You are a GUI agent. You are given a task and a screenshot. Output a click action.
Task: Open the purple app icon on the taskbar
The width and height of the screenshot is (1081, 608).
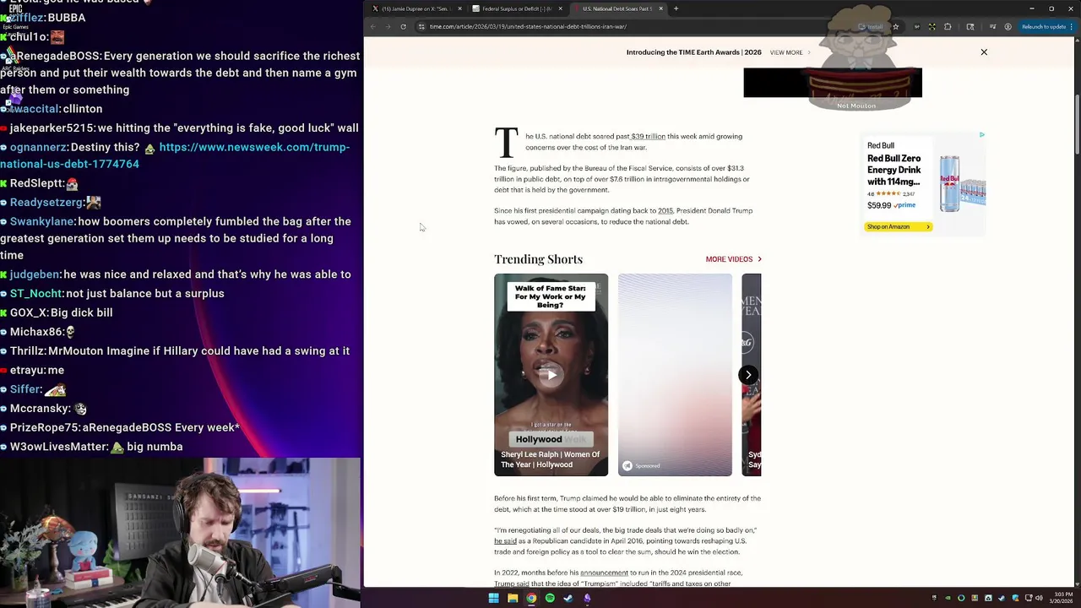pyautogui.click(x=587, y=598)
